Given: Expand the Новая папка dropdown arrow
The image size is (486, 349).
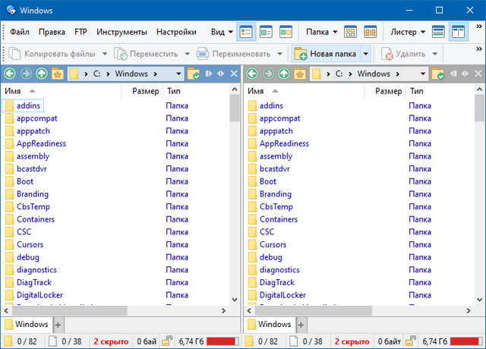Looking at the screenshot, I should 365,54.
